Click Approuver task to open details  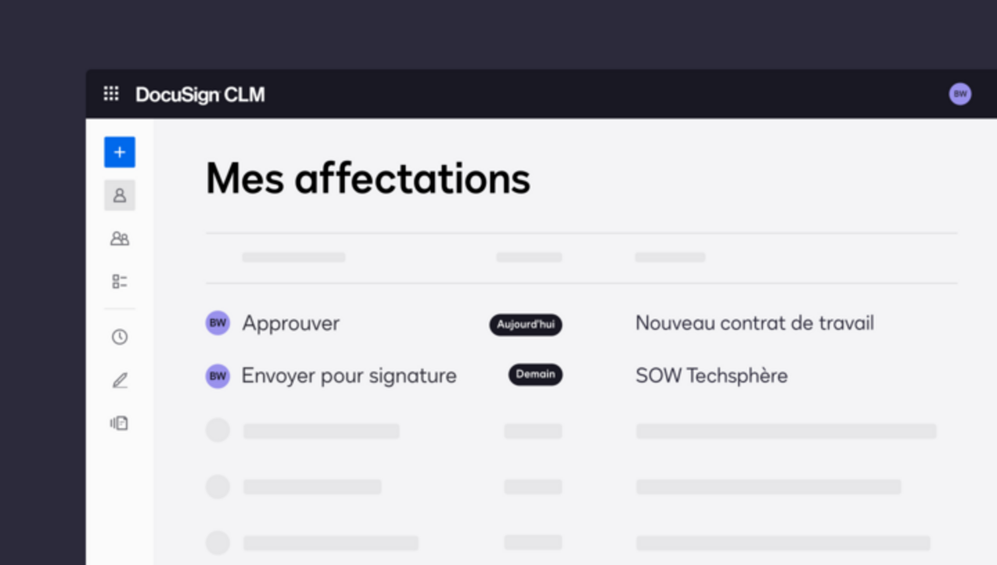point(290,323)
